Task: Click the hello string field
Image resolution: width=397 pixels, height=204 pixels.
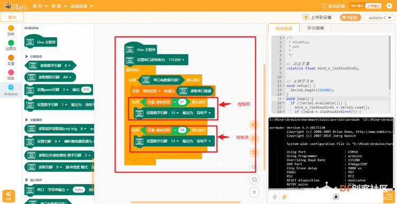Action: point(79,189)
